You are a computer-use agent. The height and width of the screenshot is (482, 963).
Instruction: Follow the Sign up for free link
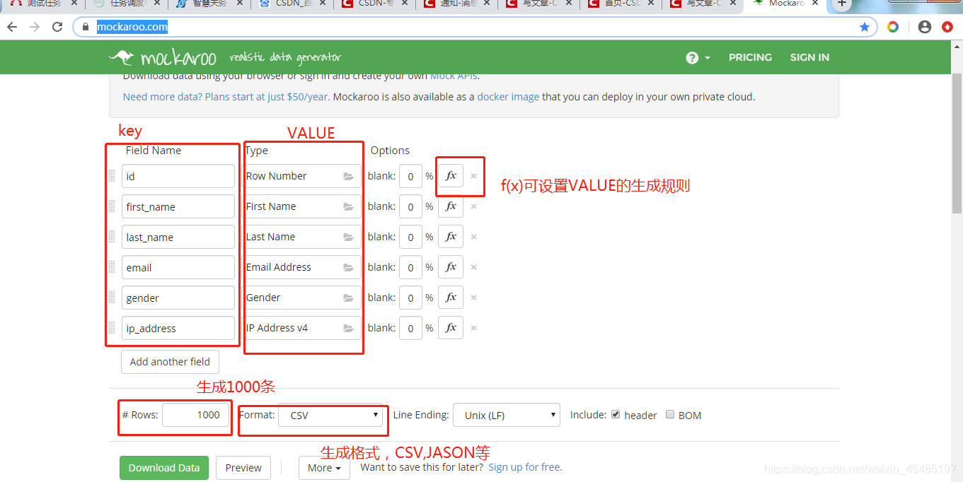click(525, 466)
